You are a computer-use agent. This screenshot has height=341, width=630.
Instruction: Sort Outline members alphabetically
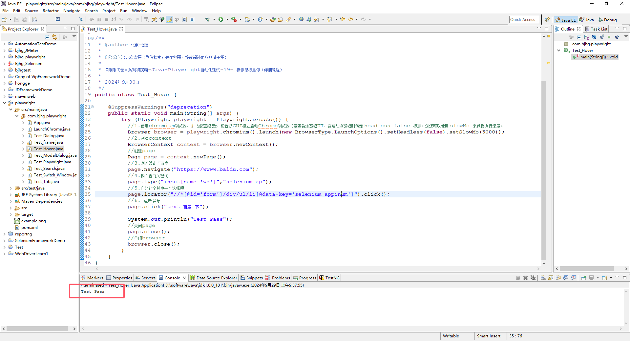[x=586, y=37]
